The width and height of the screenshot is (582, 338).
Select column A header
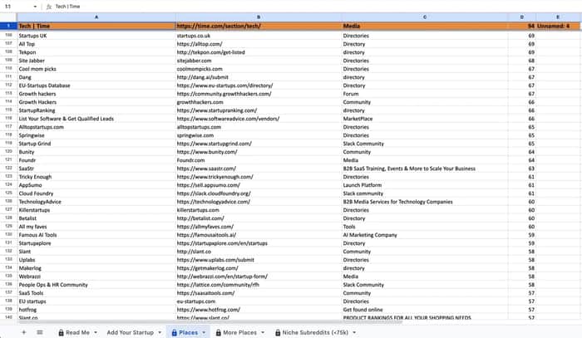pyautogui.click(x=96, y=17)
